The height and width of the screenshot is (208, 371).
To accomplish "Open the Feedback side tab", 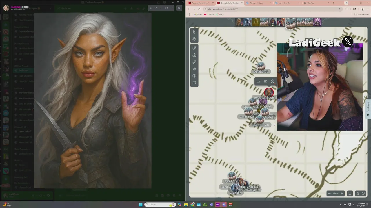I will pos(368,109).
